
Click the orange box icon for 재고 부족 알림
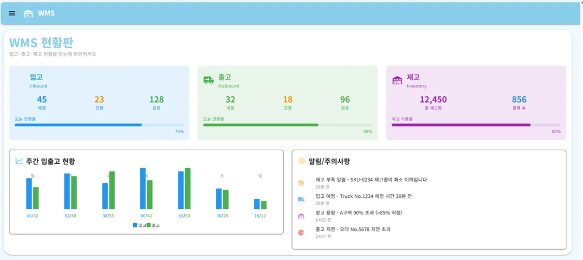pos(301,183)
